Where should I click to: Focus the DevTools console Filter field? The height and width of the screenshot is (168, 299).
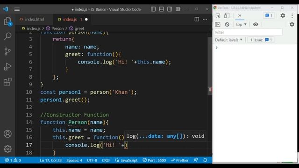point(248,32)
